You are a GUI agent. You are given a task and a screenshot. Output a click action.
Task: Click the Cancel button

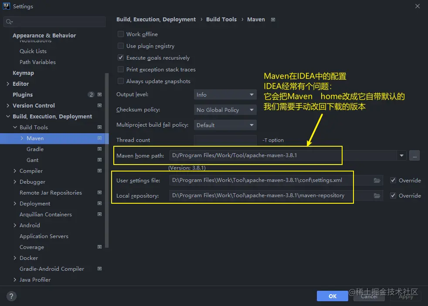coord(369,296)
